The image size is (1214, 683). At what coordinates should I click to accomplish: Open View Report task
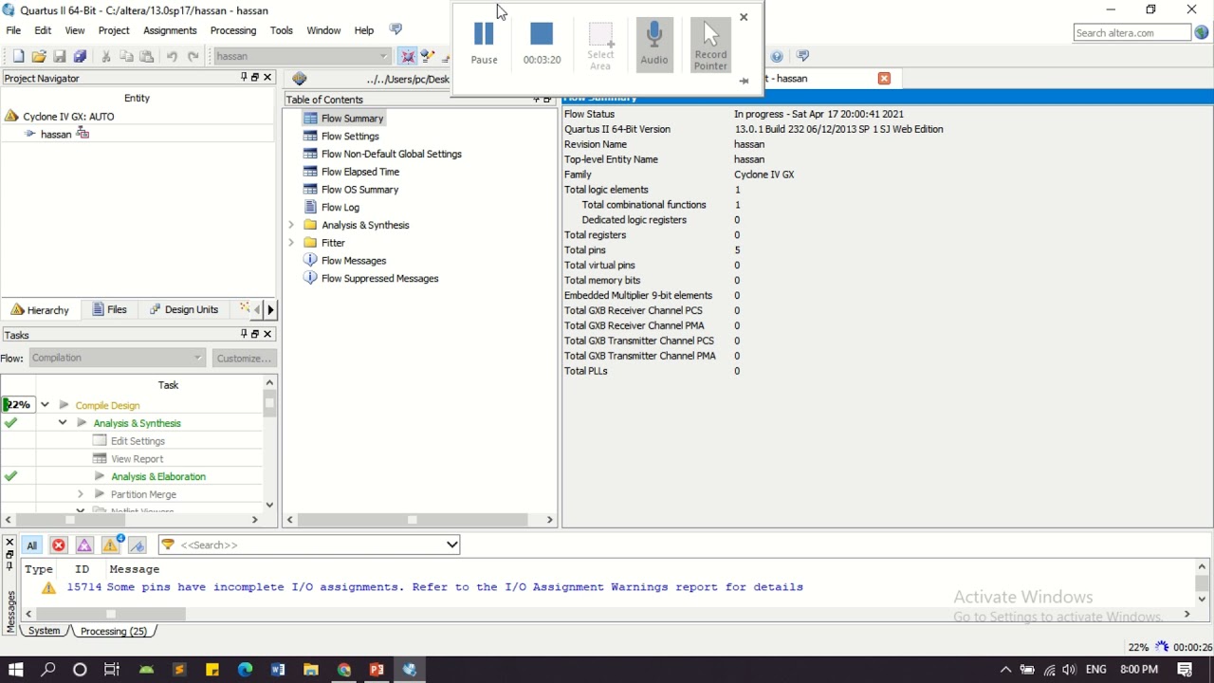(137, 459)
